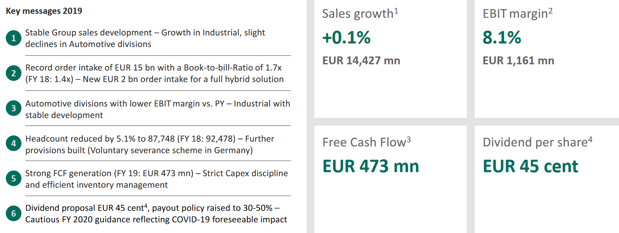The image size is (619, 233).
Task: Click the green number 2 circle
Action: (14, 73)
